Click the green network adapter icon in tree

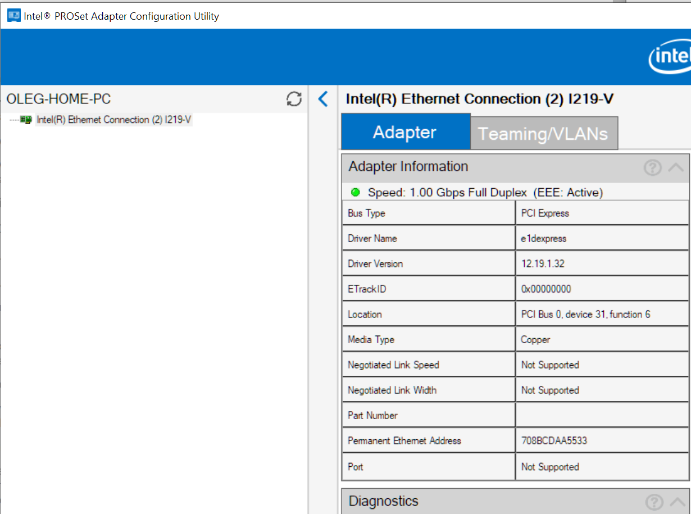point(25,120)
